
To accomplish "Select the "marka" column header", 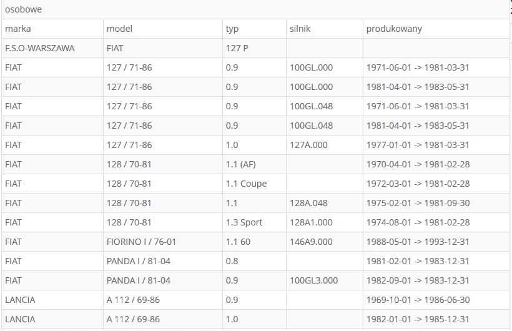I will point(18,29).
